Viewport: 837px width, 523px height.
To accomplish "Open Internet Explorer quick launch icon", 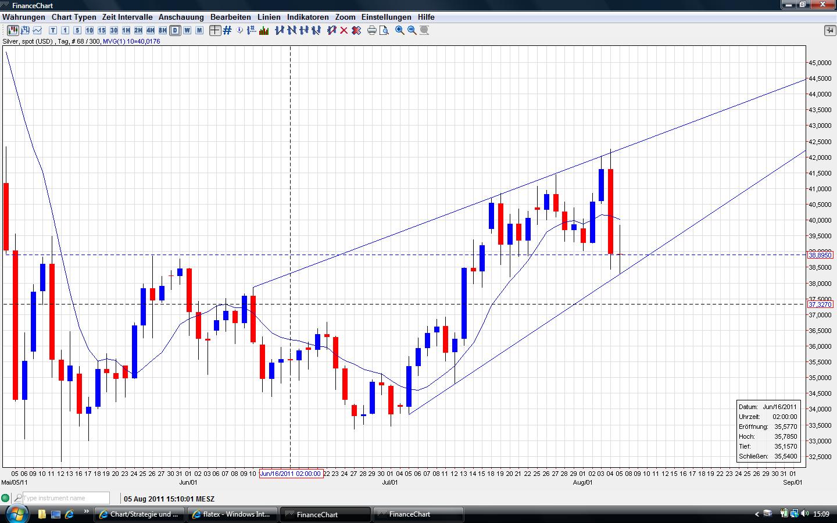I will [70, 514].
